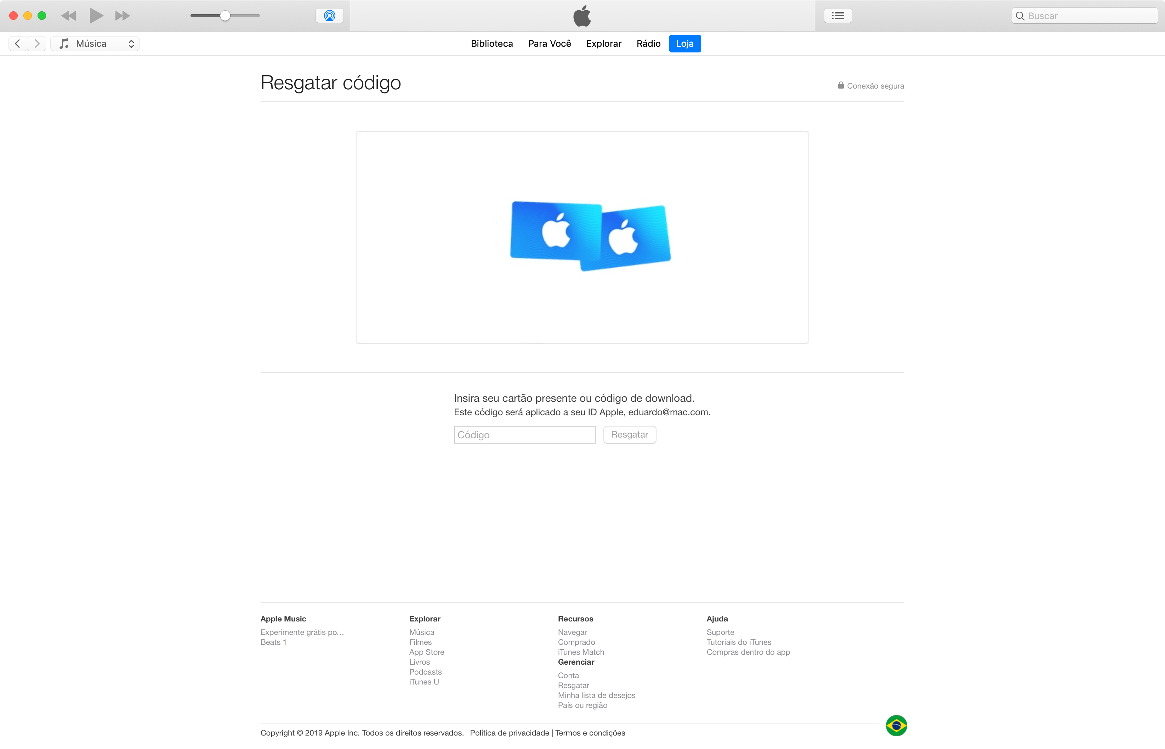Viewport: 1165px width, 749px height.
Task: Click the Termos e condições link footer
Action: pos(589,732)
